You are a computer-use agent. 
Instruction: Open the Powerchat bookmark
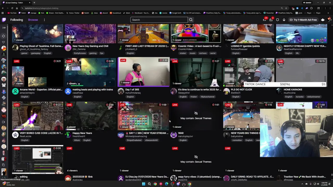tap(268, 13)
